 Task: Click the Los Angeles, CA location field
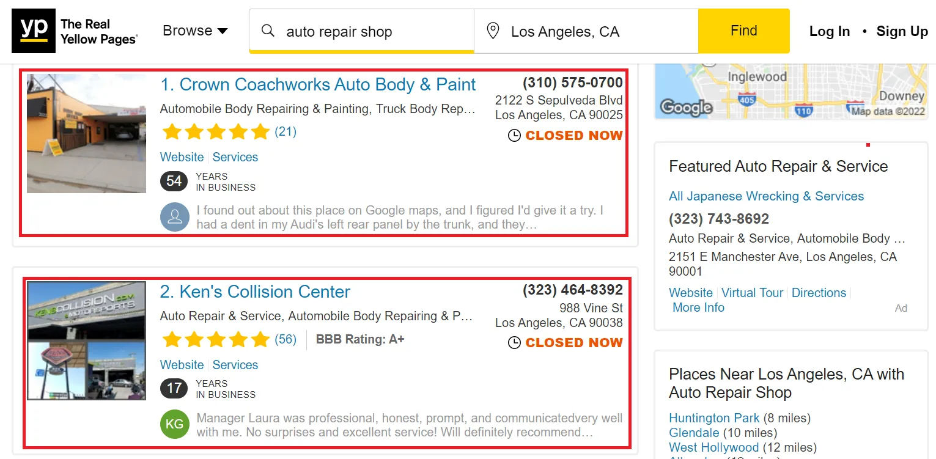pos(599,32)
